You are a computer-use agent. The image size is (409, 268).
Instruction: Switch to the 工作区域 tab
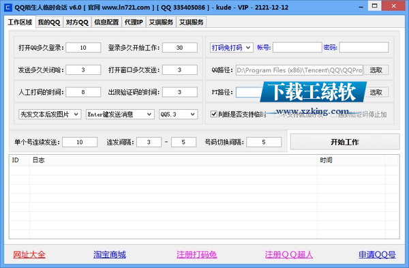(20, 23)
